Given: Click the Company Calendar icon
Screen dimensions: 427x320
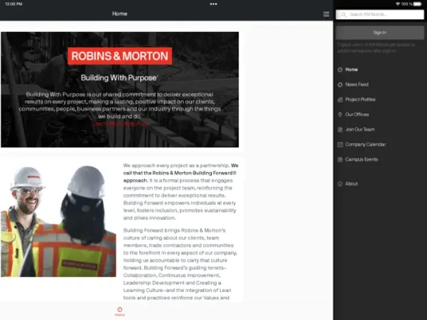Looking at the screenshot, I should click(x=340, y=145).
